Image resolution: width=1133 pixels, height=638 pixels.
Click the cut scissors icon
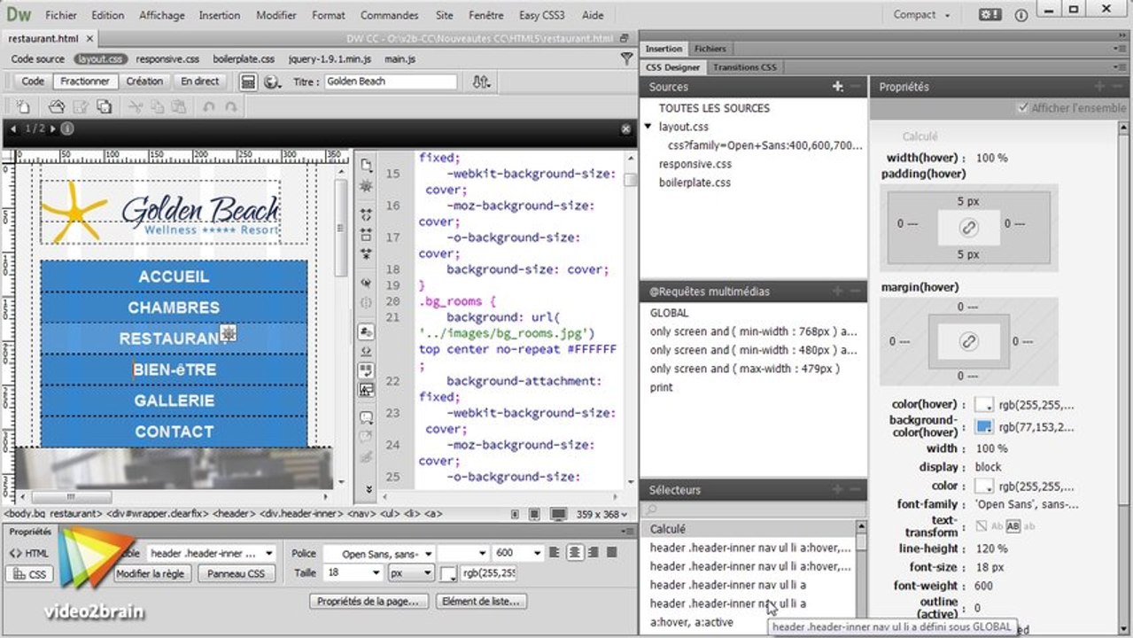pyautogui.click(x=135, y=106)
